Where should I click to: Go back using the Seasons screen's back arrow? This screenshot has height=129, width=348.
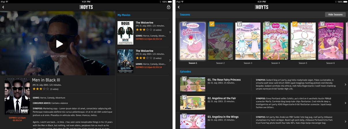[x=179, y=7]
